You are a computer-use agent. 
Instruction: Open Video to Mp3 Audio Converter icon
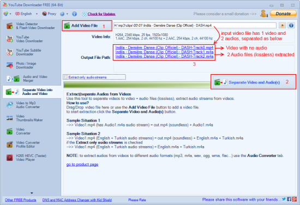pos(10,105)
